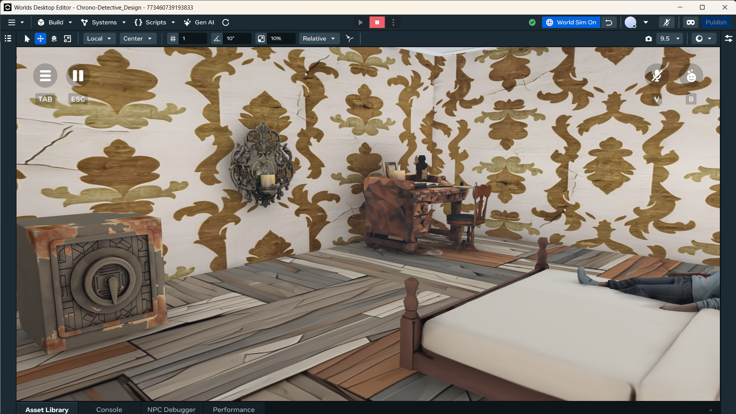Toggle the muted microphone in toolbar

coord(667,23)
